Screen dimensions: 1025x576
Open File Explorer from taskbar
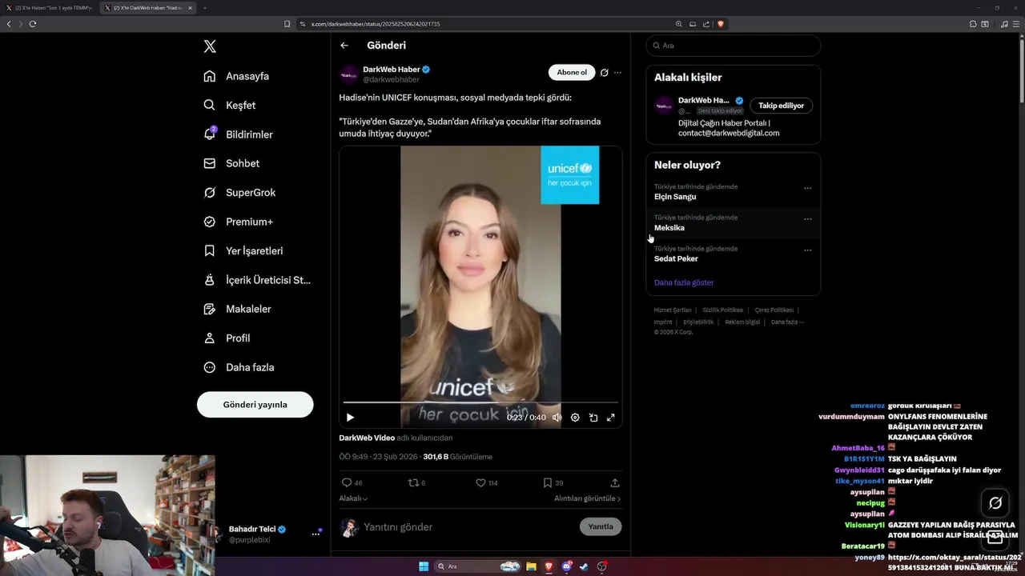tap(531, 566)
